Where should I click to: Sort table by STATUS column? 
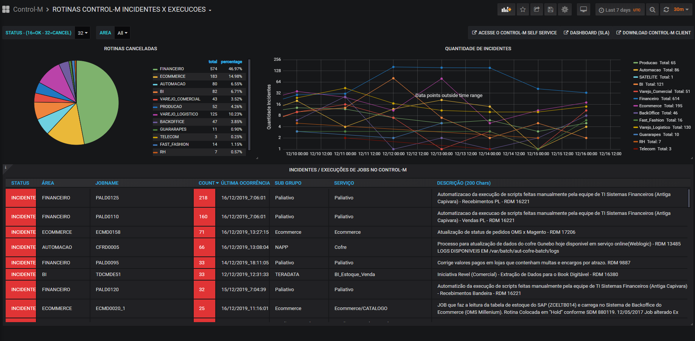(20, 183)
